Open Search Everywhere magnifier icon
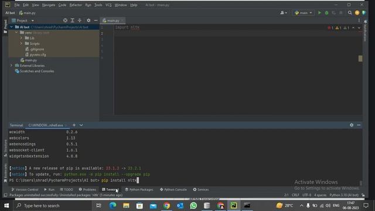Image resolution: width=375 pixels, height=211 pixels. point(350,13)
